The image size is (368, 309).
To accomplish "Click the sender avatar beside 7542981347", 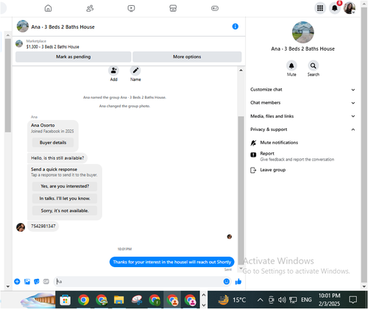I will coord(21,227).
